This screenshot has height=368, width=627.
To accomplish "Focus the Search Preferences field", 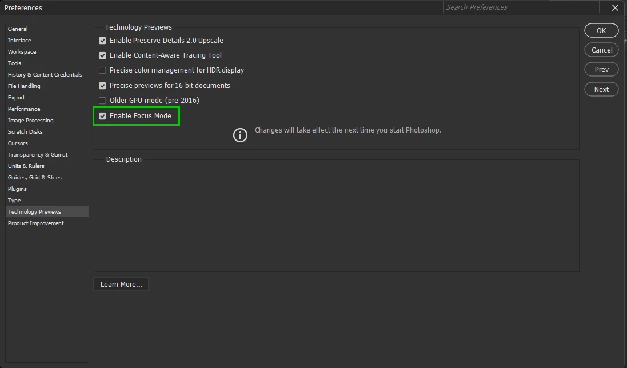I will (x=521, y=7).
